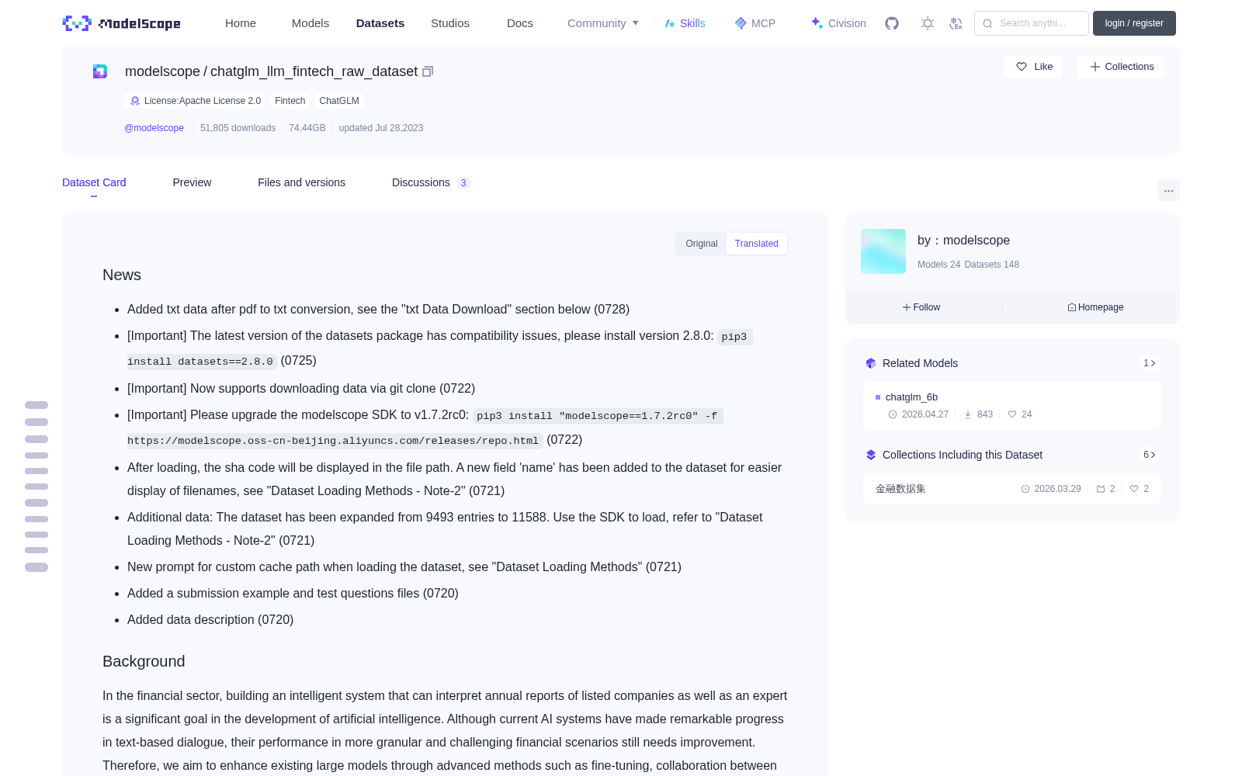
Task: Switch to the Preview tab
Action: coord(192,182)
